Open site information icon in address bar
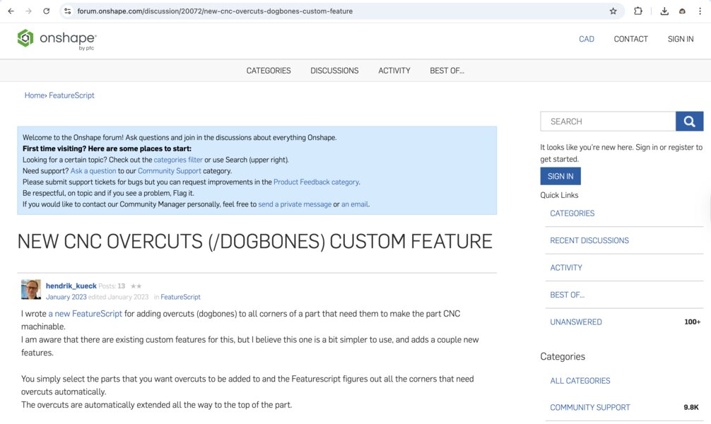 pos(68,11)
